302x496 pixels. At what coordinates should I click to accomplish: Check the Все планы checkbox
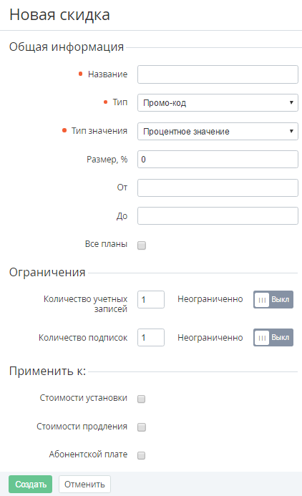tap(142, 245)
